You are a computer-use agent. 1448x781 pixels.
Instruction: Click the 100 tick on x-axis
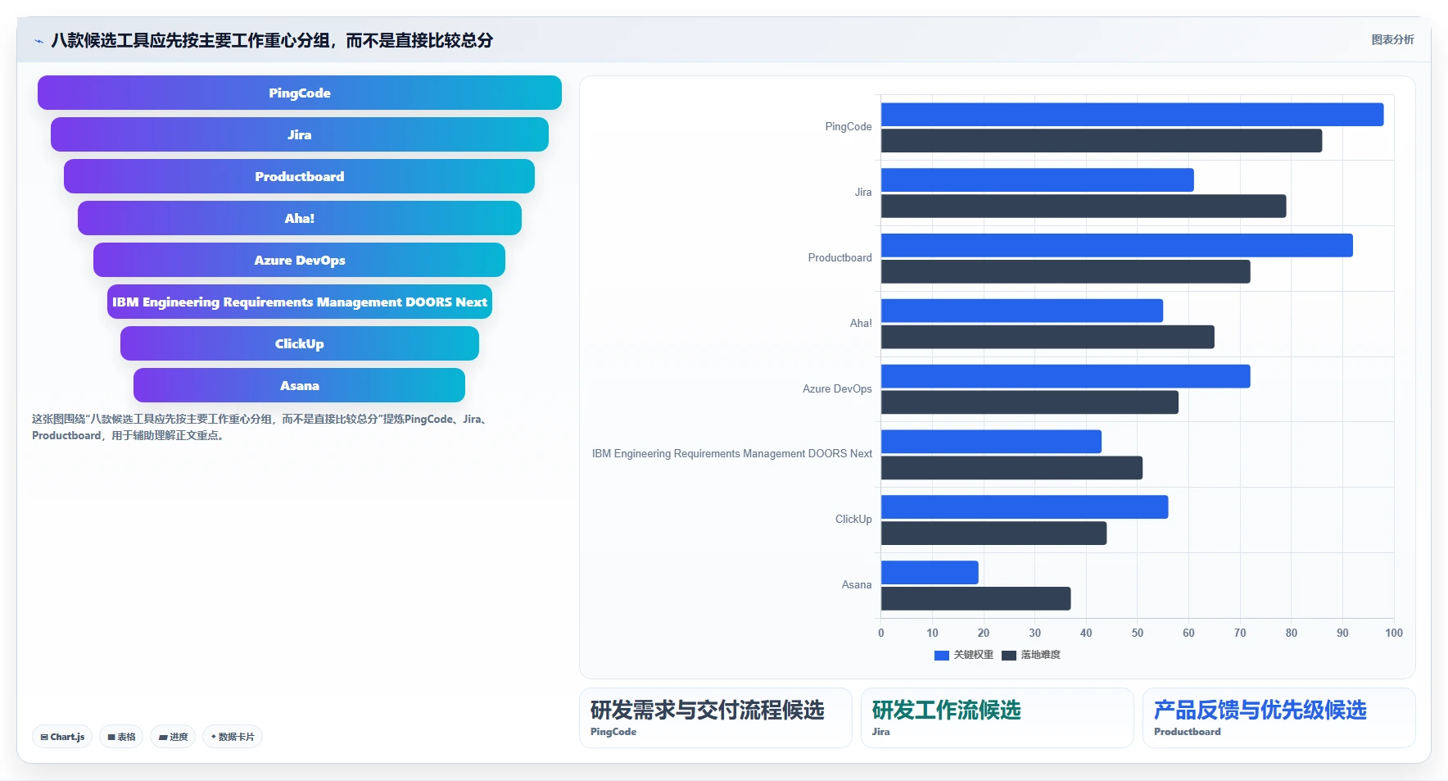[1394, 633]
